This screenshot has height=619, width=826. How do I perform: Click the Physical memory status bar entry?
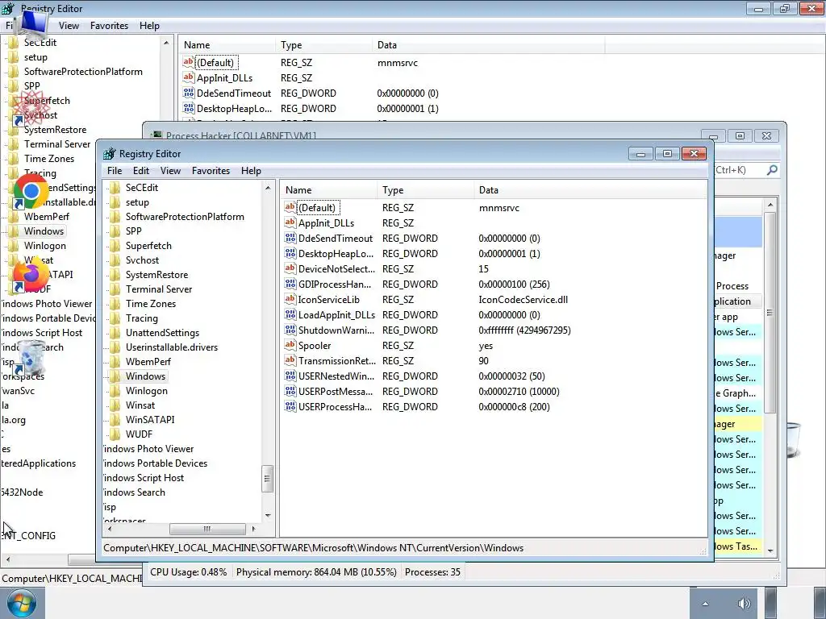[x=316, y=572]
